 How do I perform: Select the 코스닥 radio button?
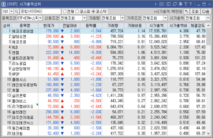coord(93,12)
